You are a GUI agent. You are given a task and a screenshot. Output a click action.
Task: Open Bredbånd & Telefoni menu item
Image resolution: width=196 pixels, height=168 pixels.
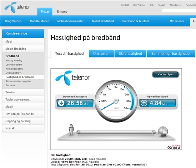(x=136, y=21)
